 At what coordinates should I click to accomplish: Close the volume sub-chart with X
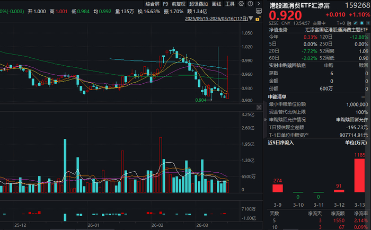tap(259, 108)
